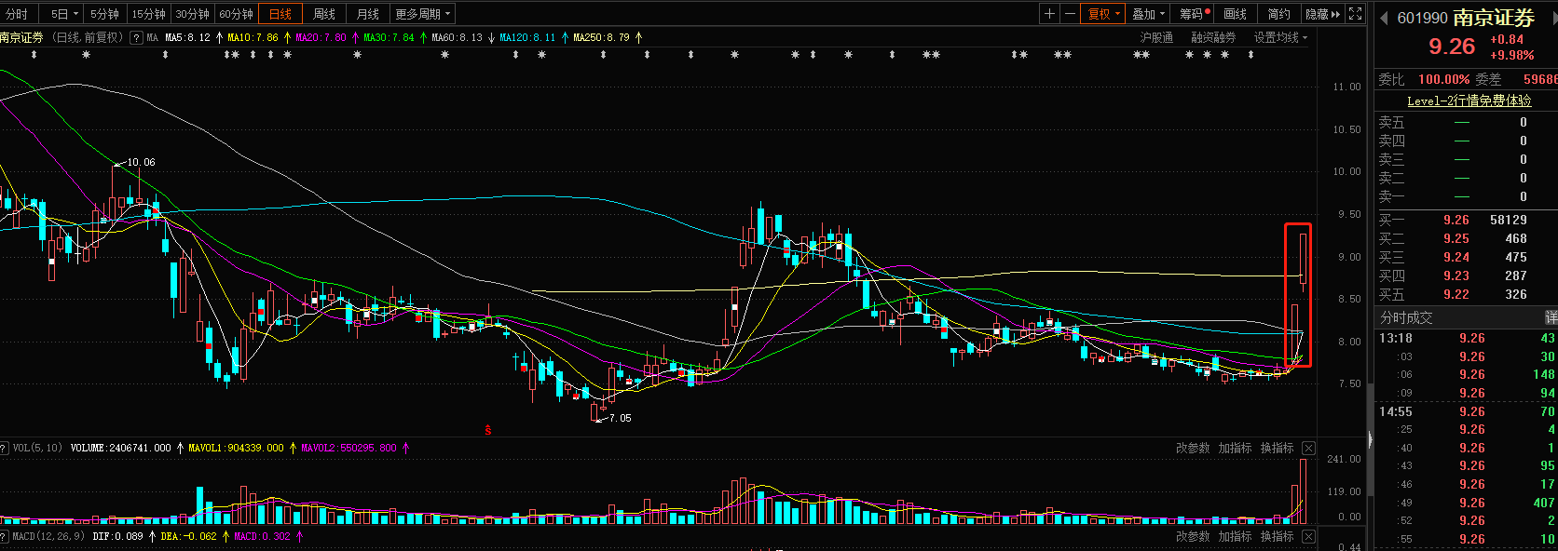Go to previous stock with left arrow
1558x551 pixels.
click(x=1384, y=18)
